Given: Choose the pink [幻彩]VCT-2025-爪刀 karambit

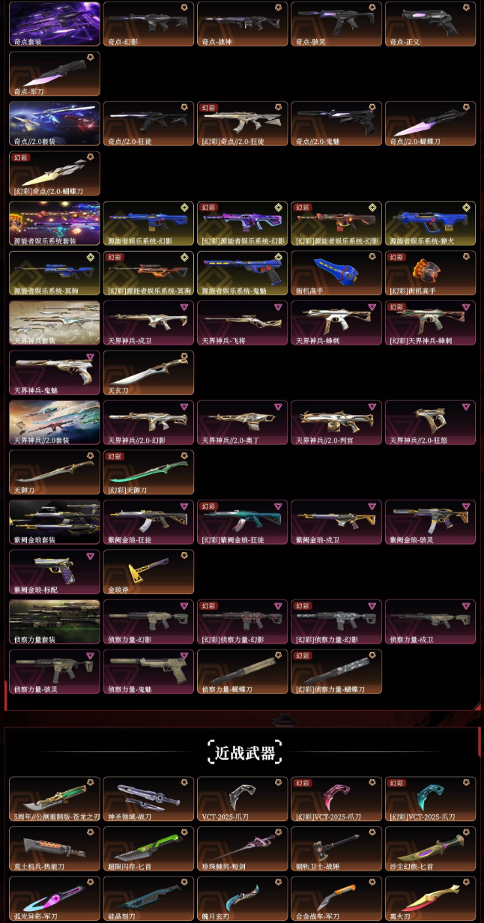Looking at the screenshot, I should (336, 799).
